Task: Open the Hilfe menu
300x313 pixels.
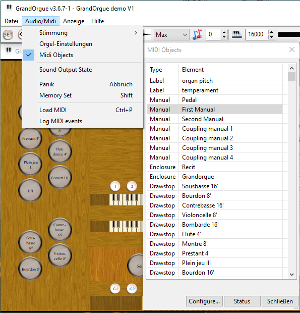Action: [97, 21]
